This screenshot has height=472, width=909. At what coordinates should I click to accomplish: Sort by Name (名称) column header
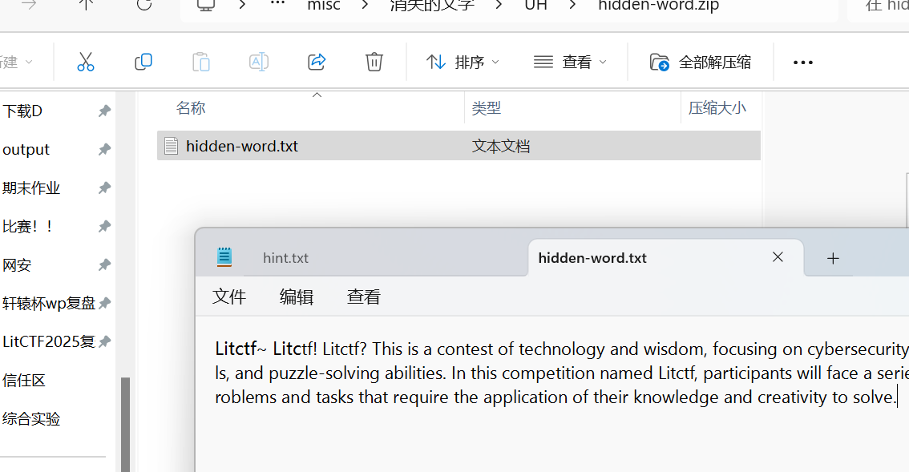click(x=191, y=108)
